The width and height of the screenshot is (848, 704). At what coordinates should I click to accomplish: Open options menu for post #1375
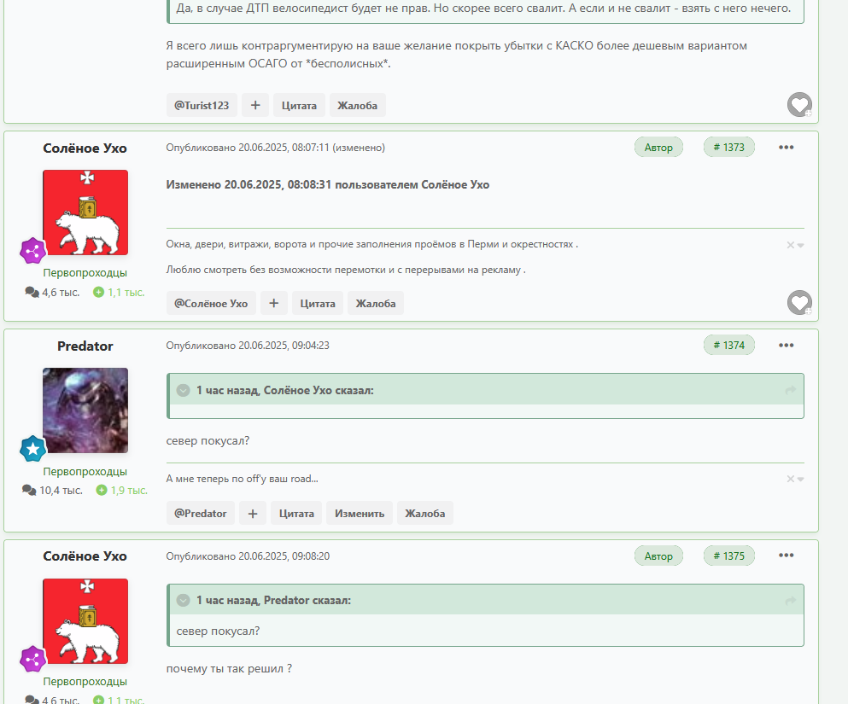(x=786, y=556)
